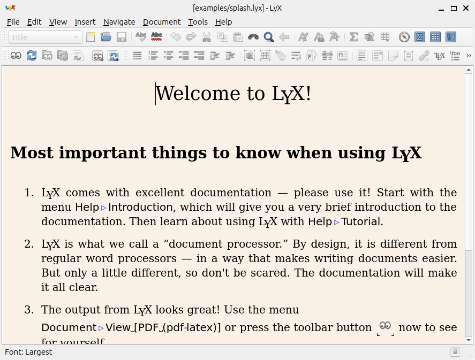Cut selection using the scissors icon
This screenshot has width=475, height=360.
coord(207,36)
